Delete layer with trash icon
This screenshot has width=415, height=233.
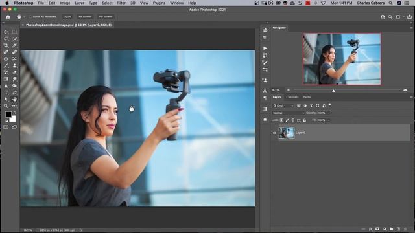(x=405, y=229)
